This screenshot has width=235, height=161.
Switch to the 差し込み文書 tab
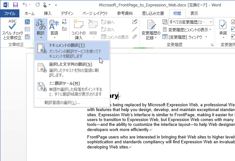153,14
